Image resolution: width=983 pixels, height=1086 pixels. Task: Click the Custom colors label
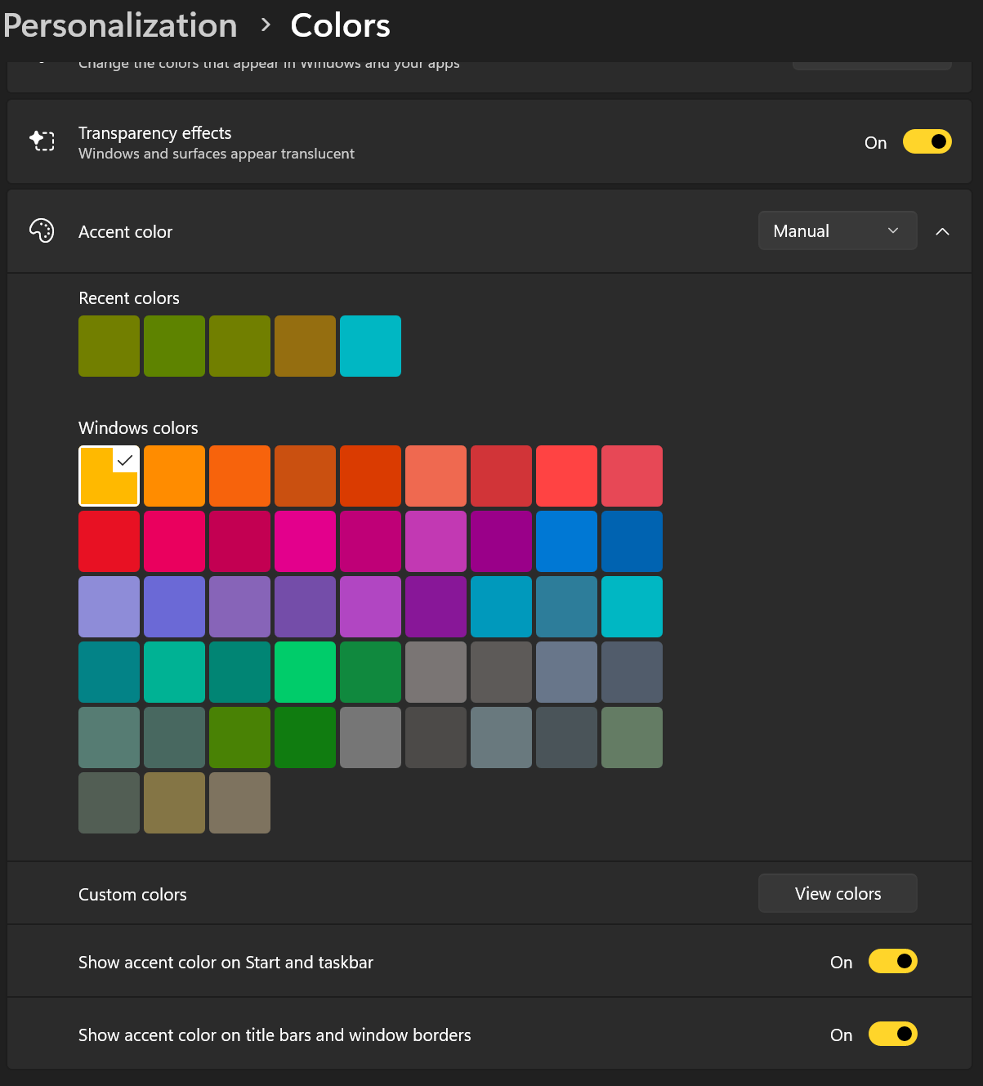click(x=132, y=895)
